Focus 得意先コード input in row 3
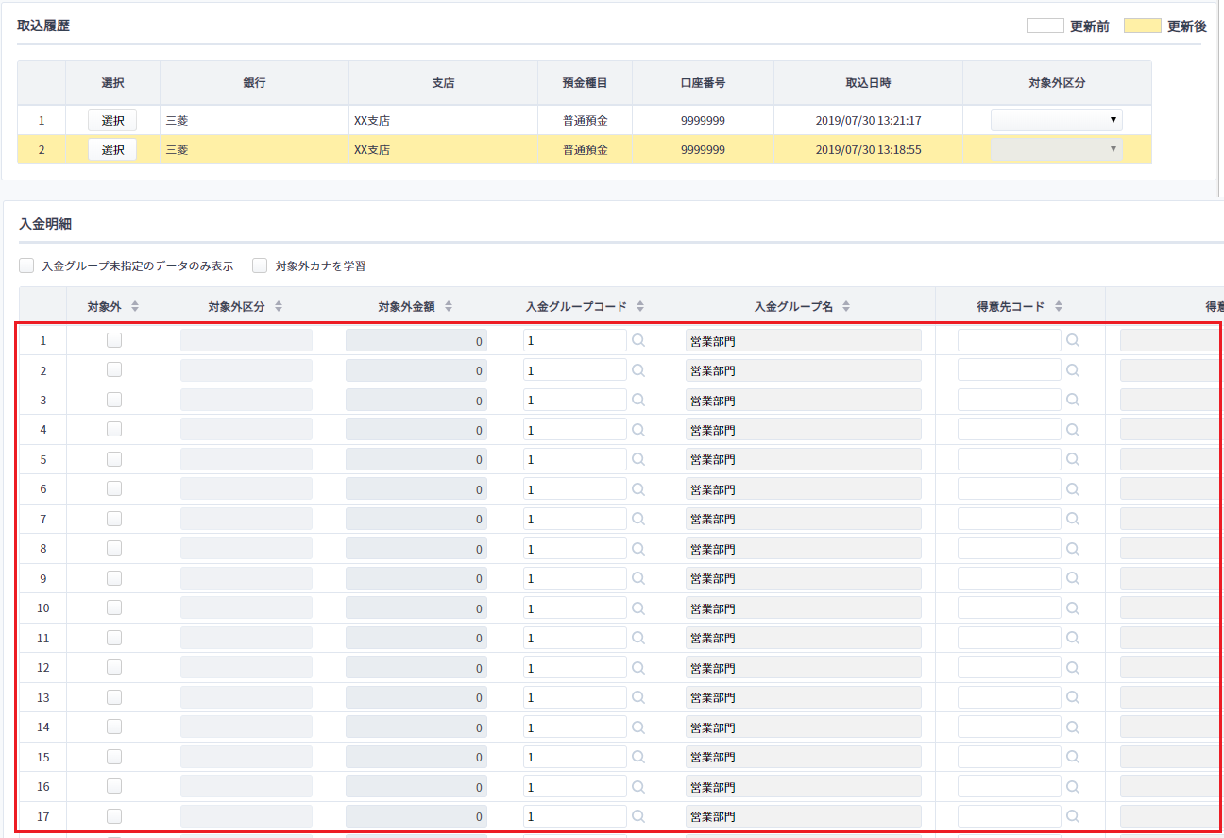 point(1010,400)
